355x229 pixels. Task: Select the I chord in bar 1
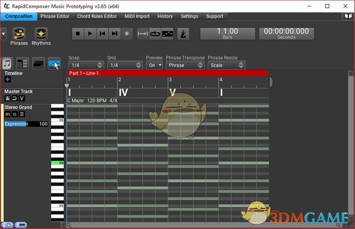tap(69, 92)
